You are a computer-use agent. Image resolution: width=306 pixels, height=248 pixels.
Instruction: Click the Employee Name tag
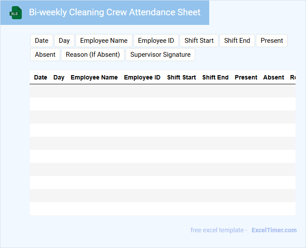point(104,41)
